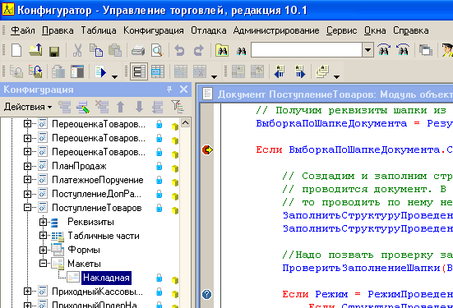This screenshot has width=453, height=308.
Task: Open the Окна menu
Action: pos(375,30)
